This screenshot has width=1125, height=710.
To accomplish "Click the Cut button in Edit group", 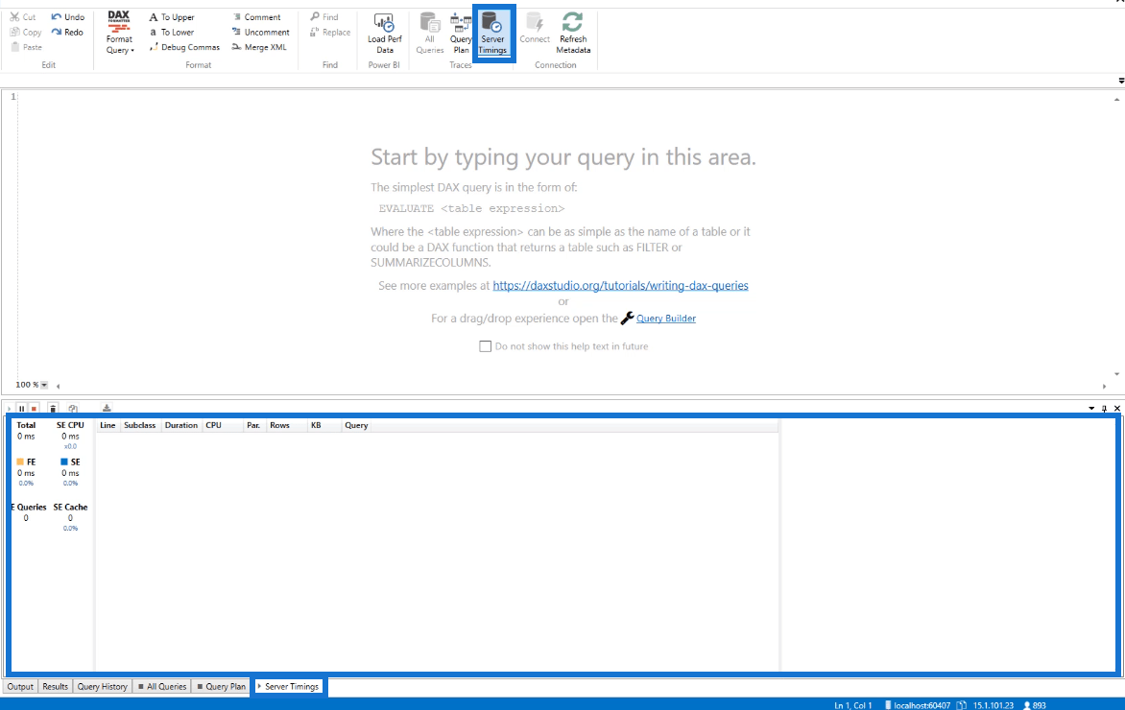I will click(23, 16).
